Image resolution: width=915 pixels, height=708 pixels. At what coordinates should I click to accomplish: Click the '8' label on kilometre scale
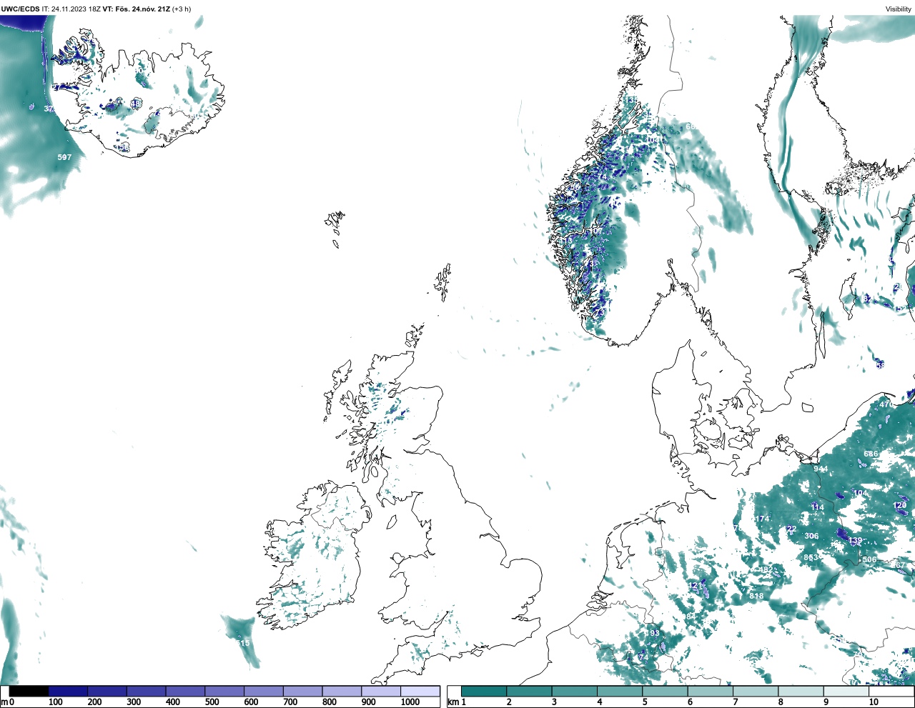tap(781, 702)
